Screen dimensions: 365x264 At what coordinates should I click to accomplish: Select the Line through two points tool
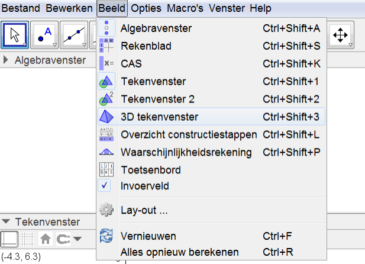coord(74,35)
